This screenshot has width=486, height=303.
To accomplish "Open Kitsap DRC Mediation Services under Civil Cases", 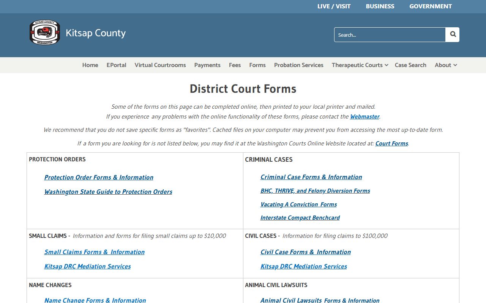I will pos(304,266).
